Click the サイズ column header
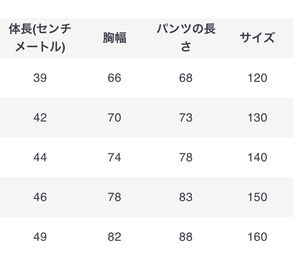The image size is (305, 256). (257, 38)
